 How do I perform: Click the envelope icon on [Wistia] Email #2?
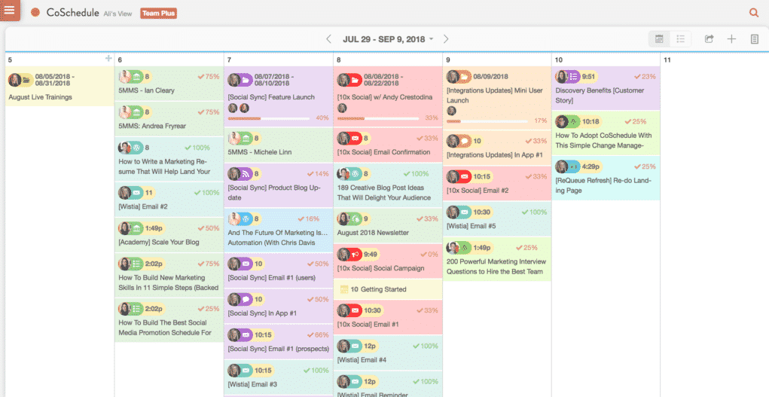(137, 192)
